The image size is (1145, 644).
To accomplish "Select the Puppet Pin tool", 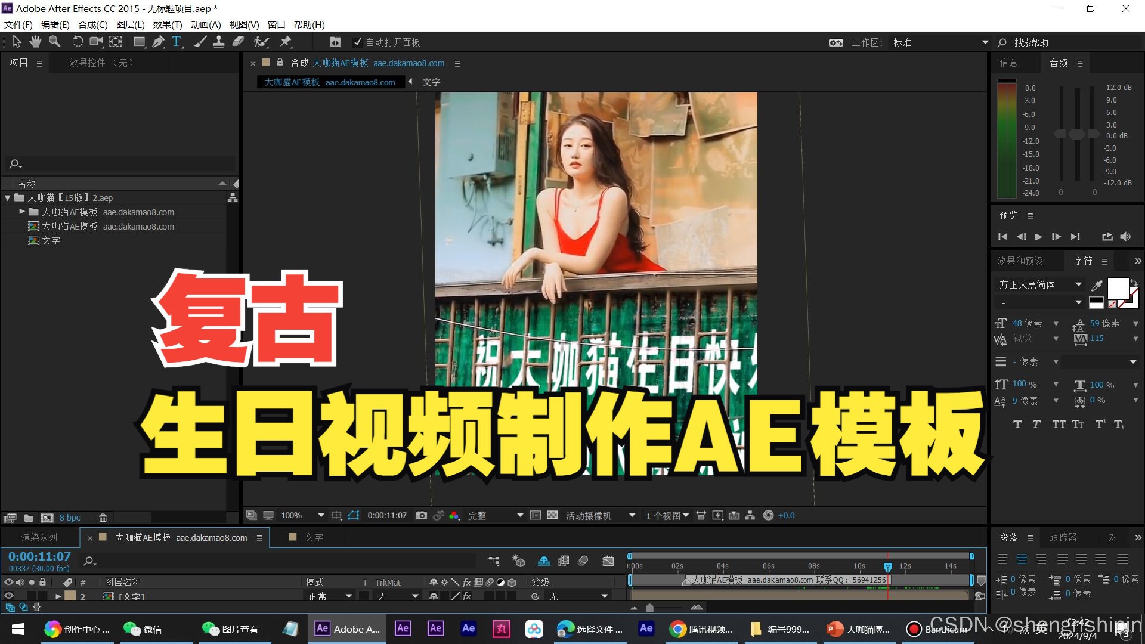I will point(286,42).
